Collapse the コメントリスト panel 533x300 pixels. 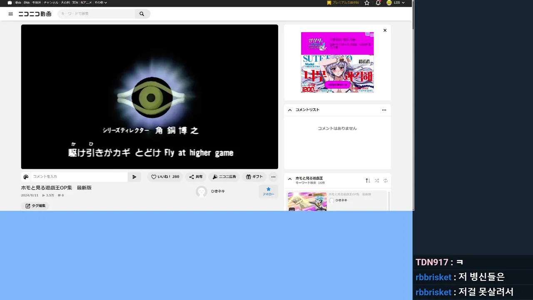[x=290, y=110]
